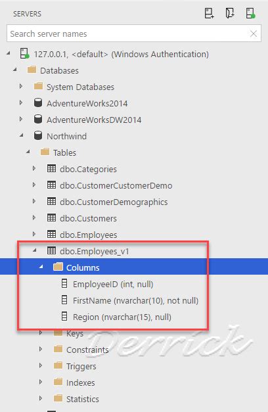Select the Triggers folder label
The width and height of the screenshot is (268, 412).
[x=81, y=366]
